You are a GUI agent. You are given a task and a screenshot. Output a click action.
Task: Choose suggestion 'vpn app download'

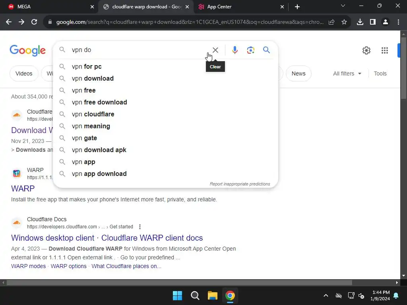click(166, 174)
